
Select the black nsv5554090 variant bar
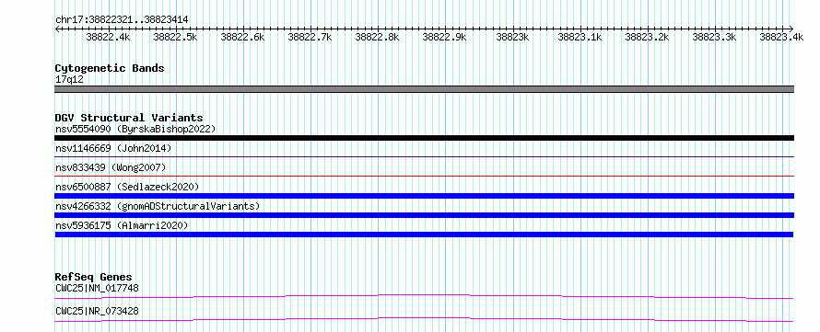coord(425,138)
